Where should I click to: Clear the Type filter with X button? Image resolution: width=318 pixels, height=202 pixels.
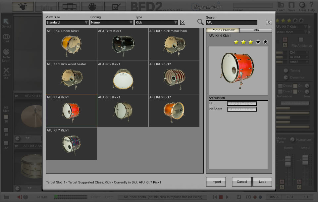click(x=183, y=22)
